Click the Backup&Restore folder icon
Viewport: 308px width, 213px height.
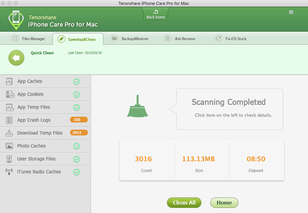point(114,38)
